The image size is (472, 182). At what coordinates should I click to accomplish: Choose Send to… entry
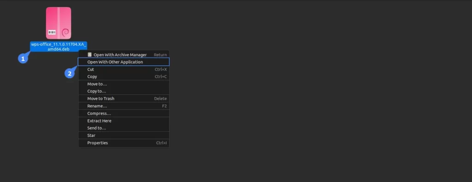pos(124,128)
